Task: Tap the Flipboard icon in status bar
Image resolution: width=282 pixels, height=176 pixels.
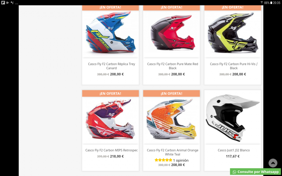Action: (x=3, y=3)
